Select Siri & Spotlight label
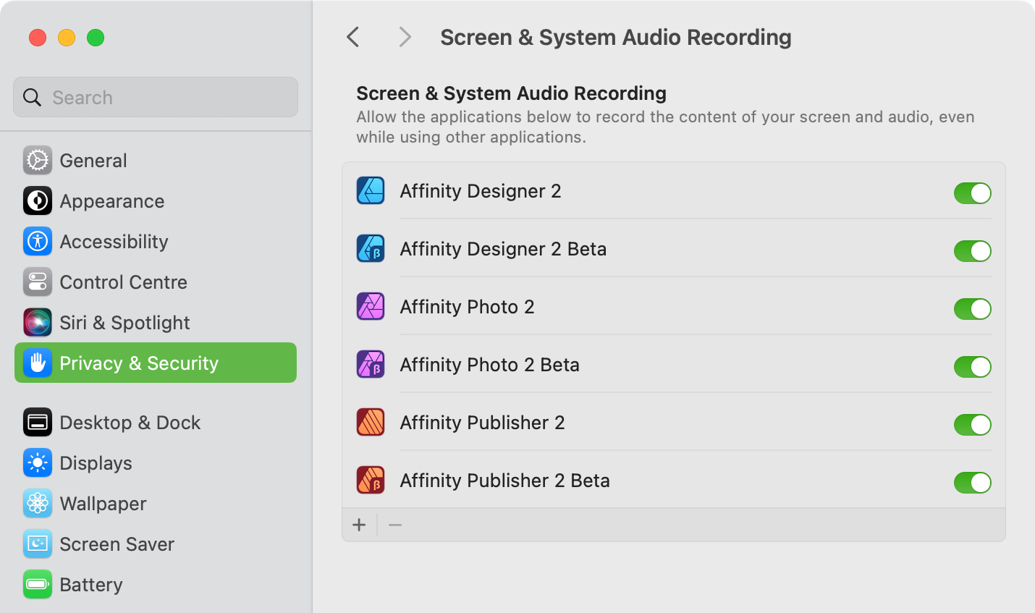Image resolution: width=1035 pixels, height=613 pixels. (124, 323)
